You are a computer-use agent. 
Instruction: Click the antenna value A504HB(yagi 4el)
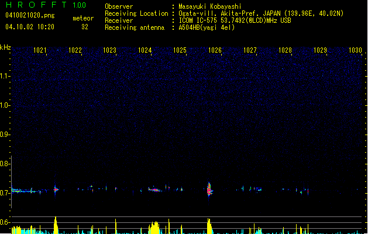tap(207, 27)
